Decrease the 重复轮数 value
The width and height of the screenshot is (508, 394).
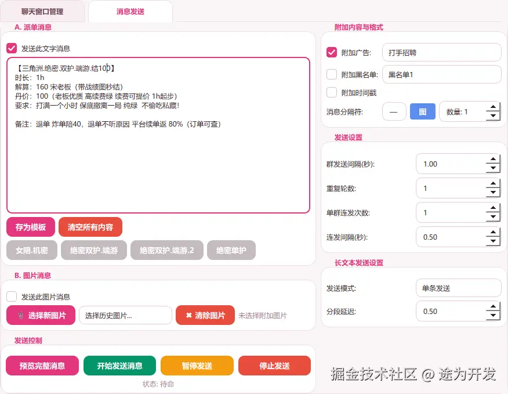tap(493, 192)
